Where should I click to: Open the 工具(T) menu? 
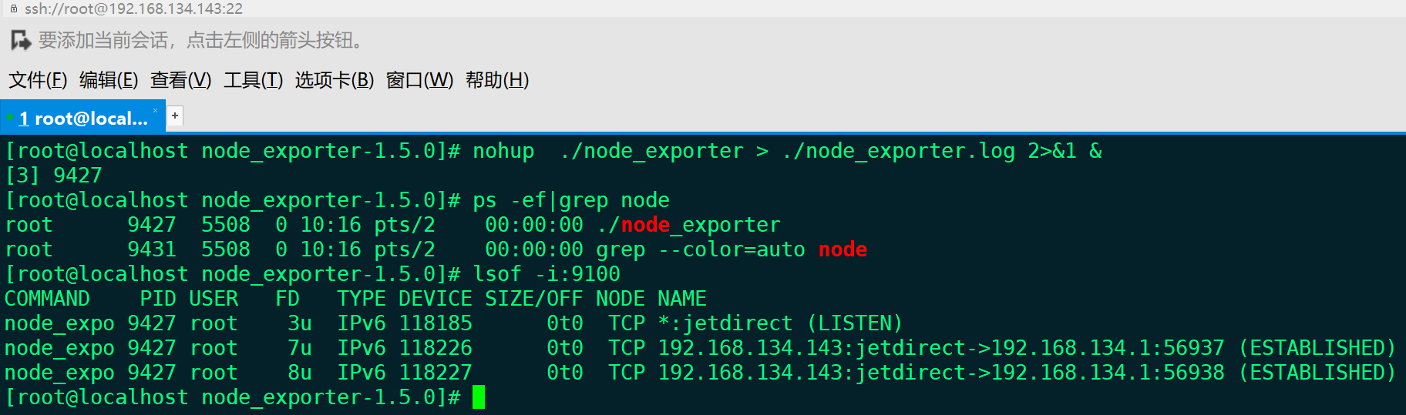(x=254, y=80)
